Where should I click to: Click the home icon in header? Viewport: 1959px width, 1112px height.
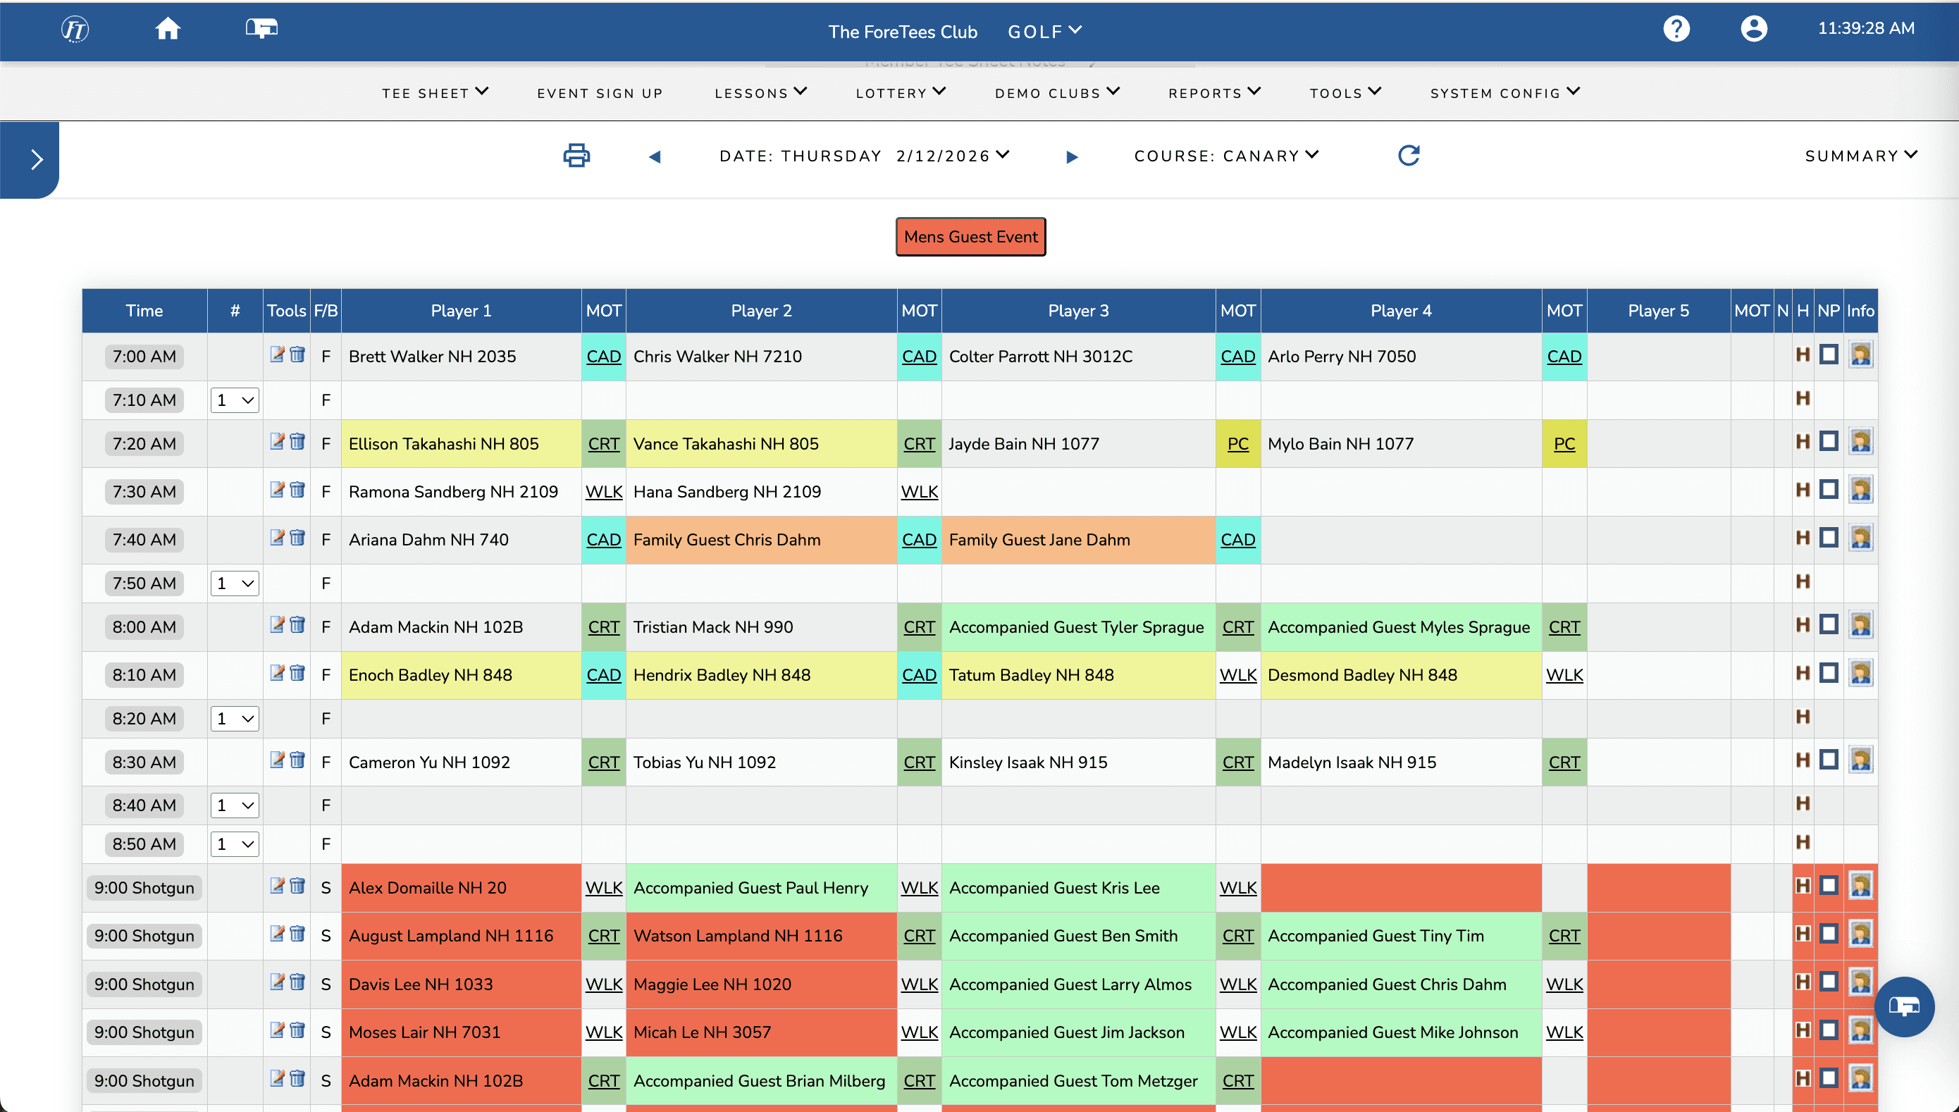point(167,29)
